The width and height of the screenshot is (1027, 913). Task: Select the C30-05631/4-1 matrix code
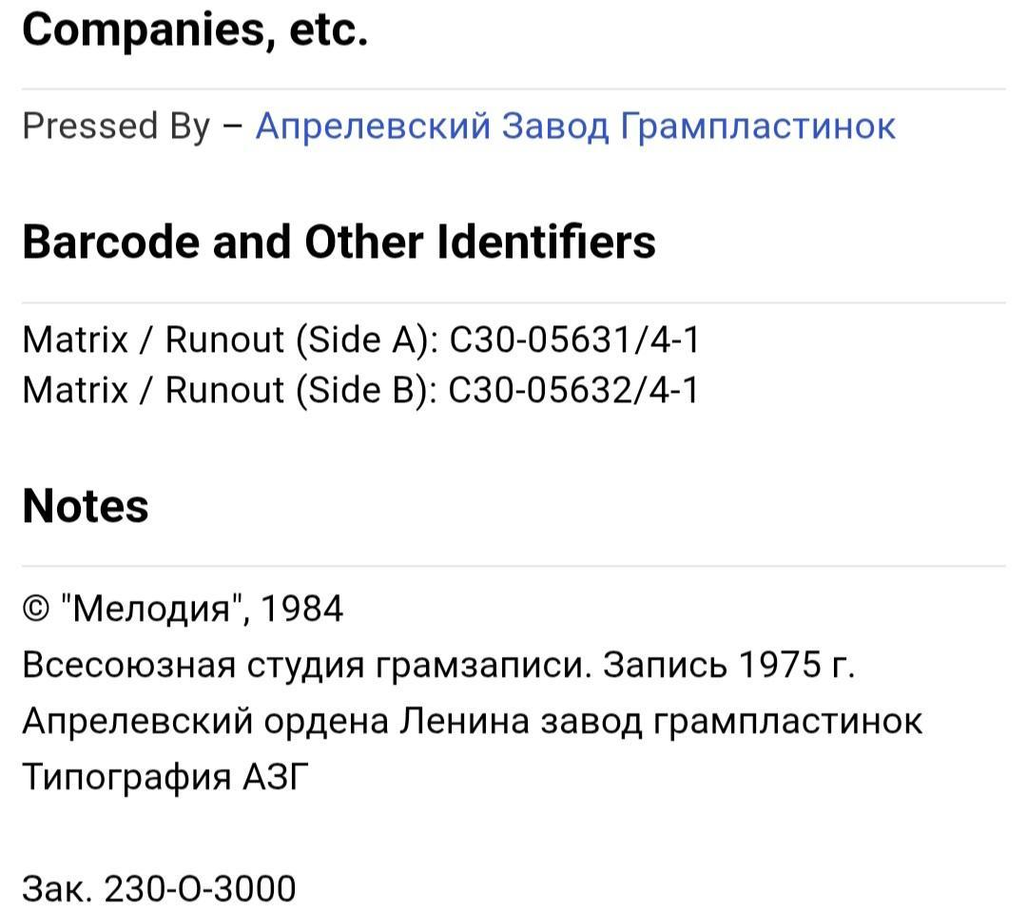(573, 340)
